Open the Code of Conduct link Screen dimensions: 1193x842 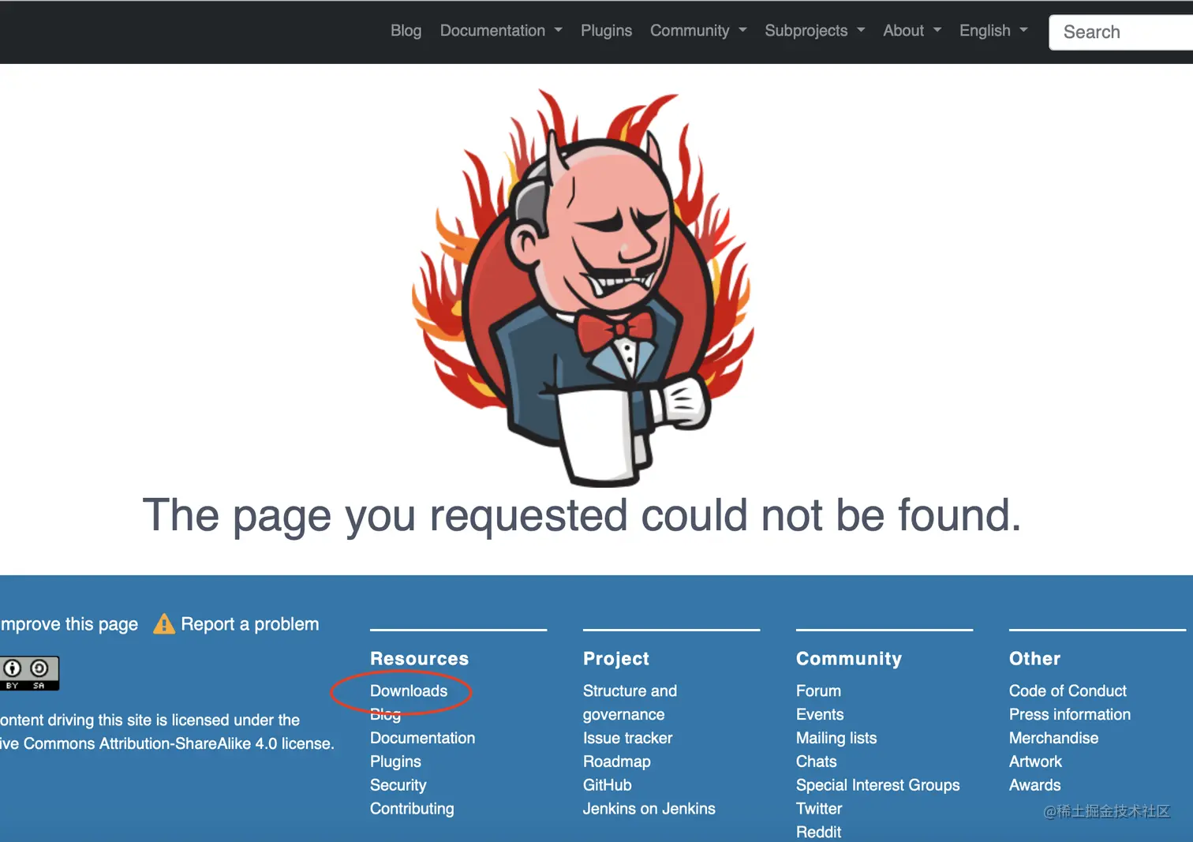pyautogui.click(x=1068, y=690)
